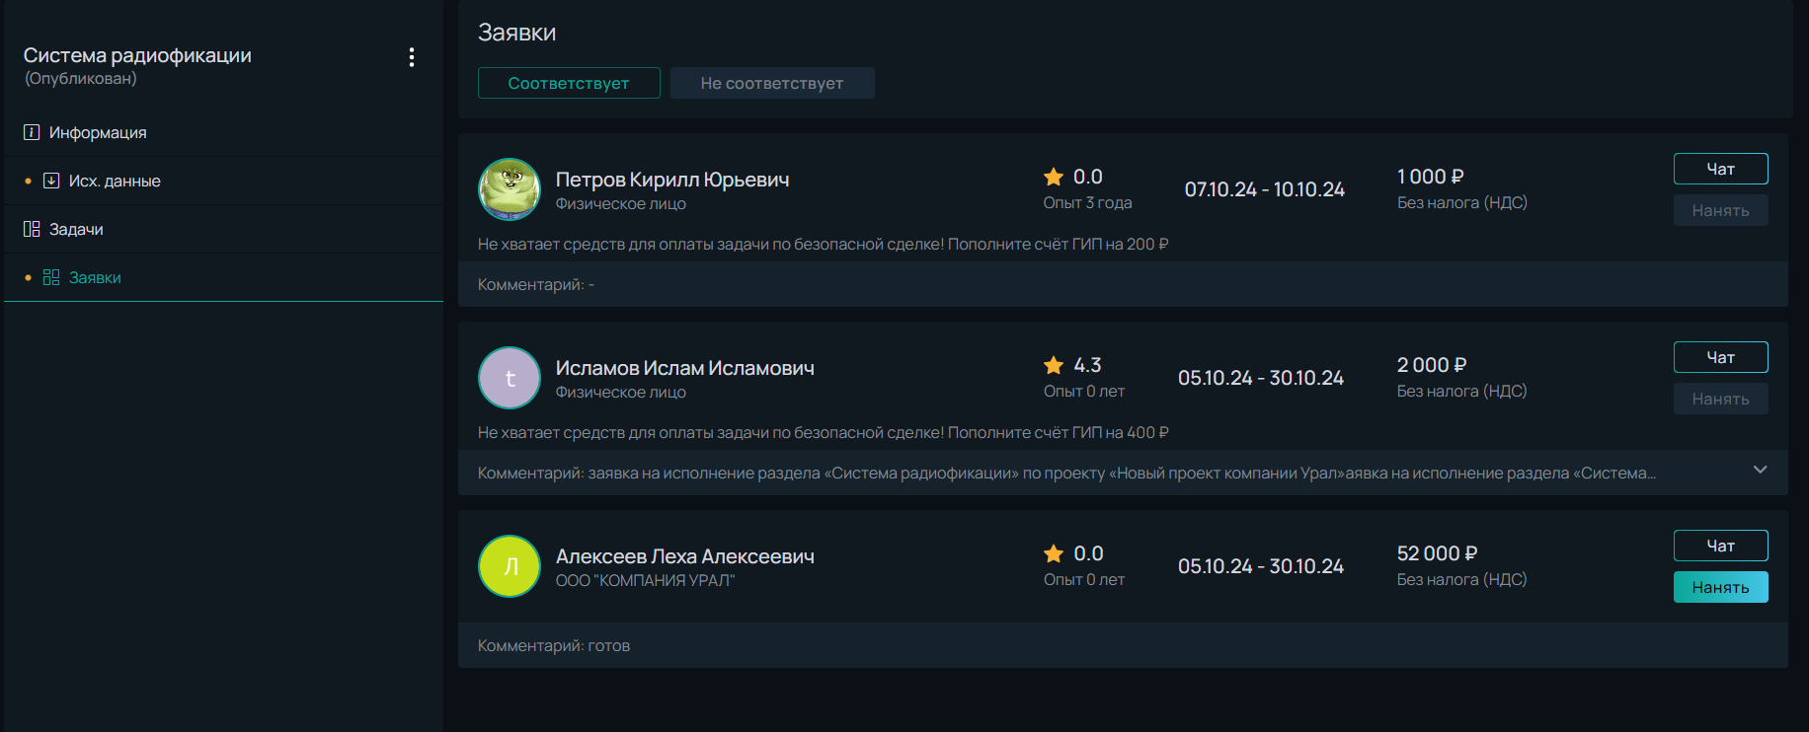1809x732 pixels.
Task: Click the name Исламов Ислам Исламович
Action: point(685,368)
